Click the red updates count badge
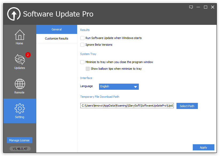220x156 pixels. (x=28, y=55)
